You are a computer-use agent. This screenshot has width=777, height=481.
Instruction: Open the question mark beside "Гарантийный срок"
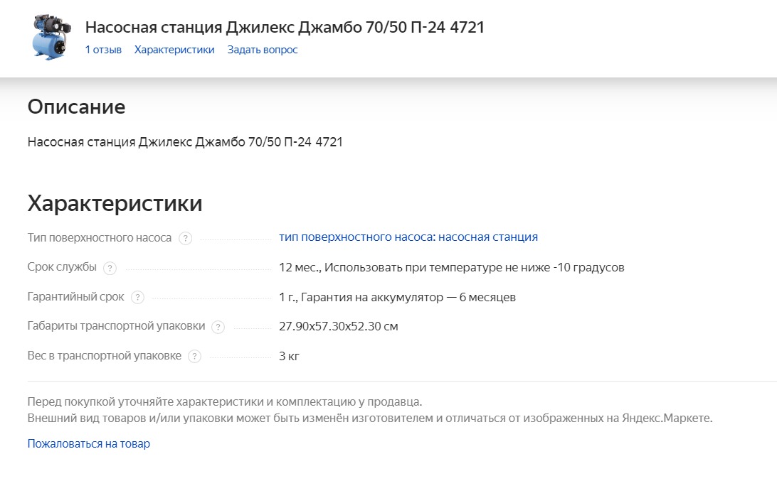pos(137,298)
